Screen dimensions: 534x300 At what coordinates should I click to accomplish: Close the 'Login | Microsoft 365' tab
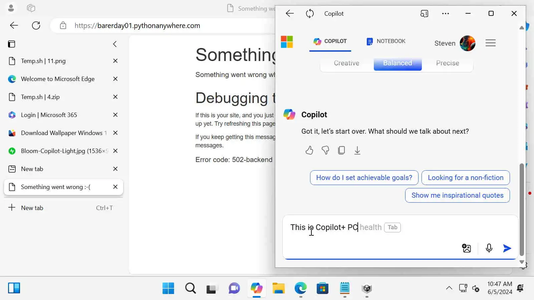[115, 115]
